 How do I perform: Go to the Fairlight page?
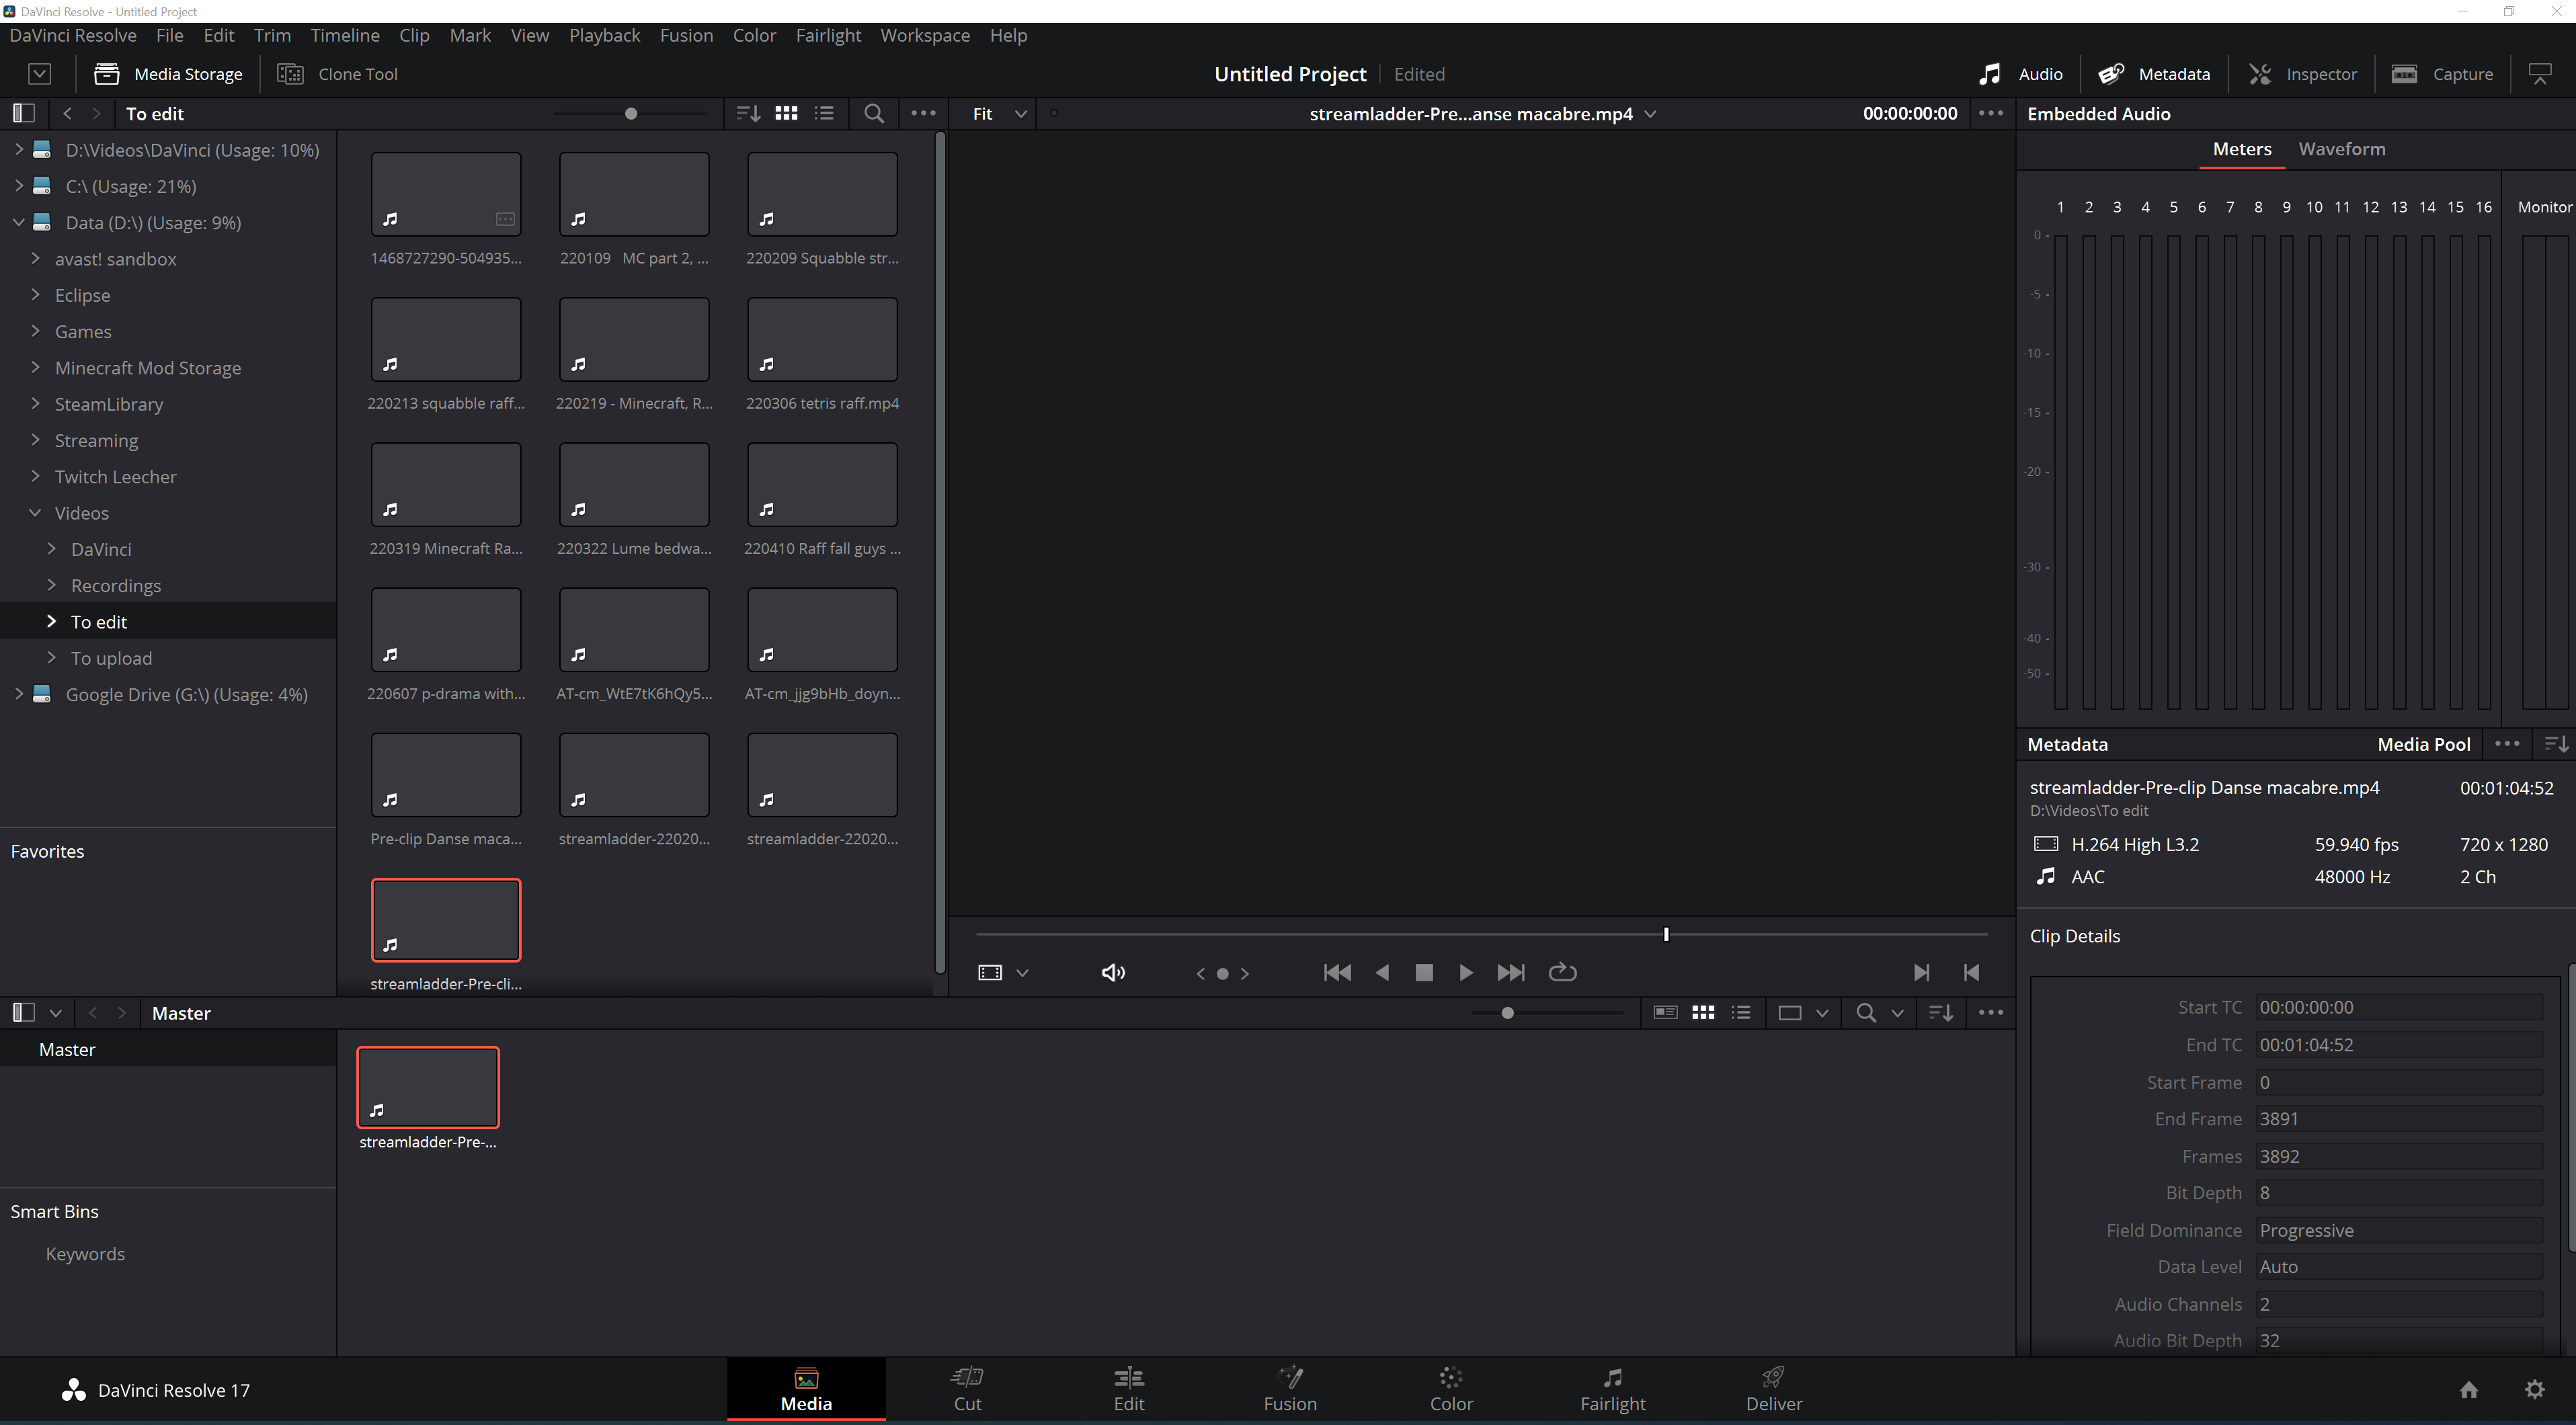[1613, 1390]
